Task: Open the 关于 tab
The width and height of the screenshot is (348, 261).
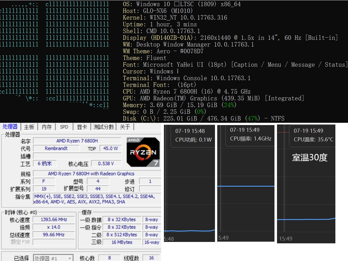Action: (125, 127)
